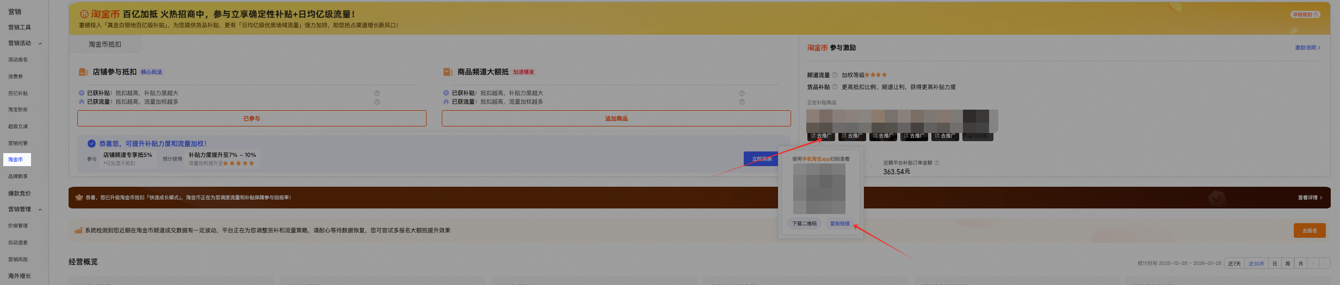Open the 激励说明 link

pyautogui.click(x=1307, y=48)
